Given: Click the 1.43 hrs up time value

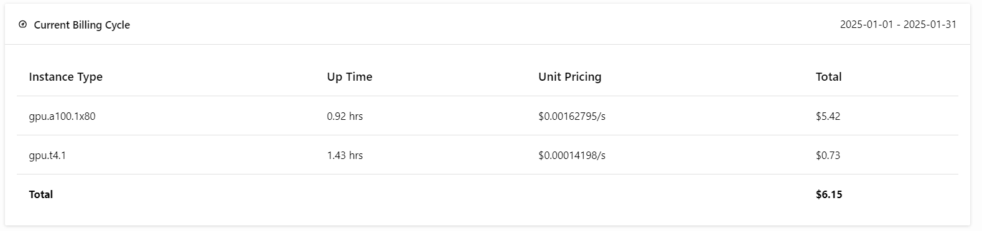Looking at the screenshot, I should point(345,155).
